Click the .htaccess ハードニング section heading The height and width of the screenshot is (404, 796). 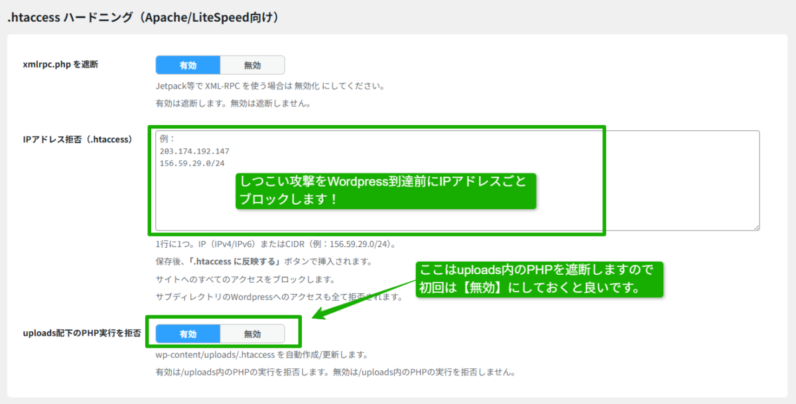(142, 18)
